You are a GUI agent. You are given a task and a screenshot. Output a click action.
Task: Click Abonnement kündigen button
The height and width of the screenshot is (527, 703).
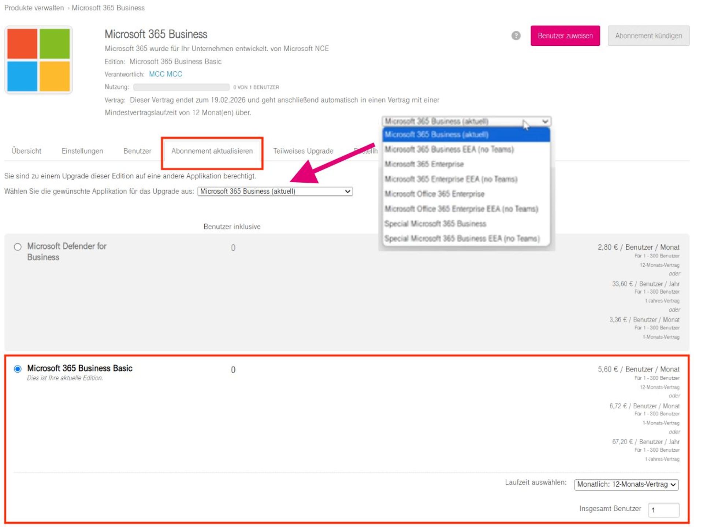pos(648,35)
